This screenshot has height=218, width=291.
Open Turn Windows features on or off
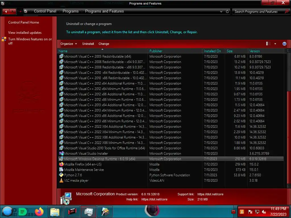[30, 41]
